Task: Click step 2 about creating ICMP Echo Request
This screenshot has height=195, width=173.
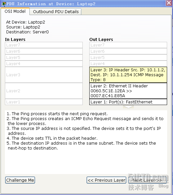Action: [85, 121]
